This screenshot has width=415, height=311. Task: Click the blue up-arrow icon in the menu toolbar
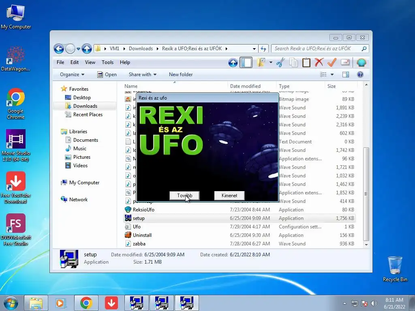click(x=233, y=63)
